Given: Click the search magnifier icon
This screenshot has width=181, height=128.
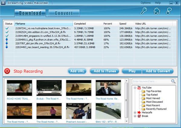Looking at the screenshot, I should coord(173,81).
